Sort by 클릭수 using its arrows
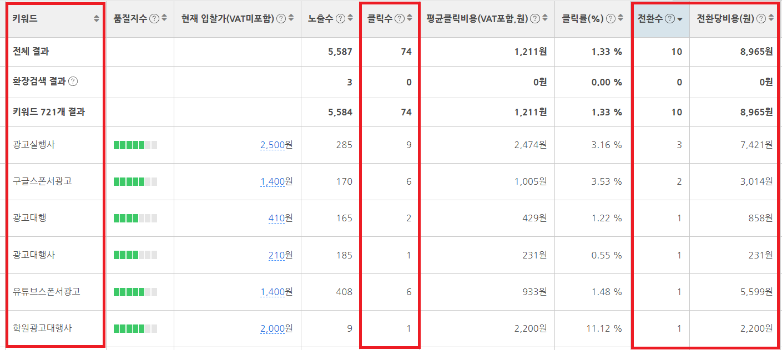Image resolution: width=782 pixels, height=350 pixels. point(410,18)
